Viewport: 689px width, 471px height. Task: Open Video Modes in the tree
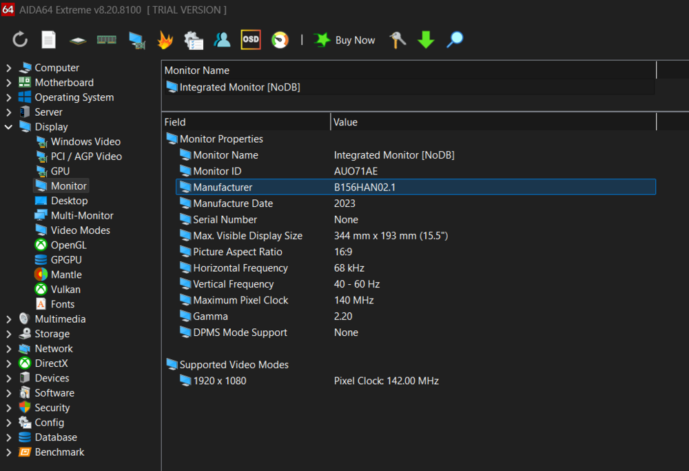(72, 230)
